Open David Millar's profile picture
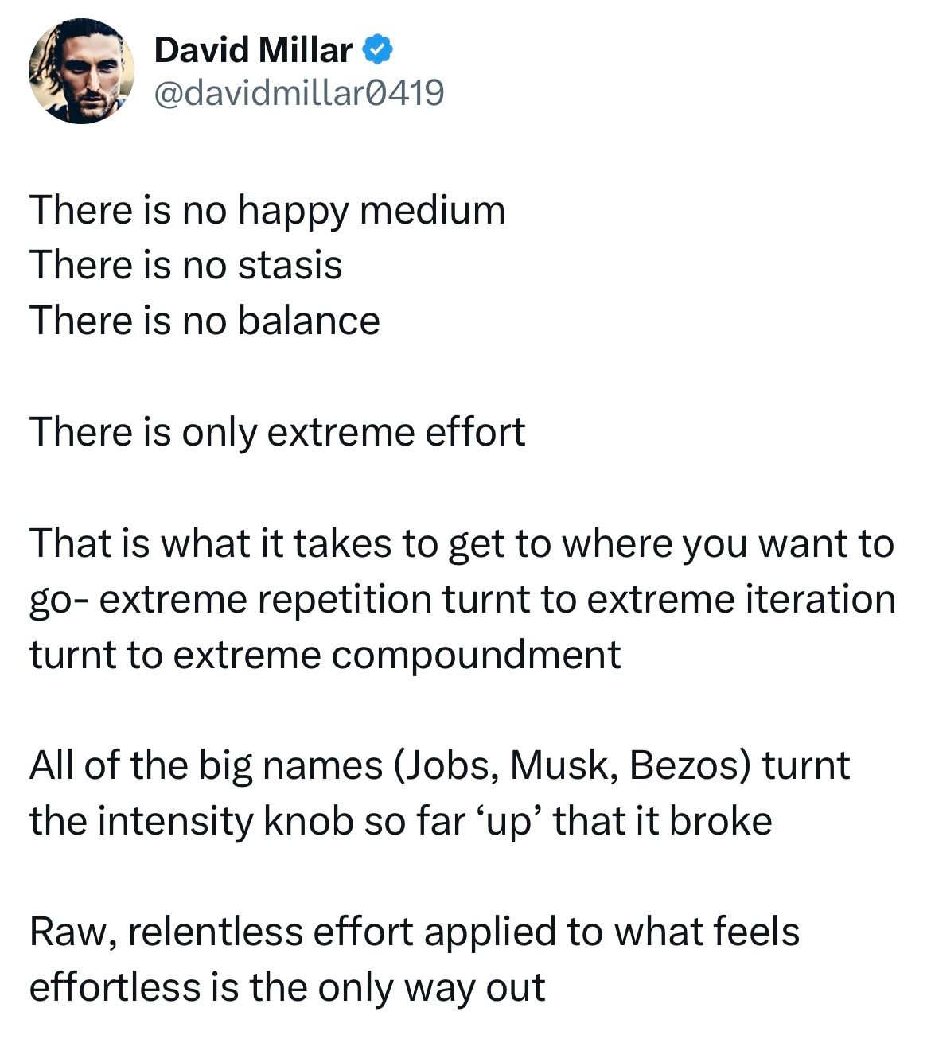The height and width of the screenshot is (1039, 931). coord(81,72)
